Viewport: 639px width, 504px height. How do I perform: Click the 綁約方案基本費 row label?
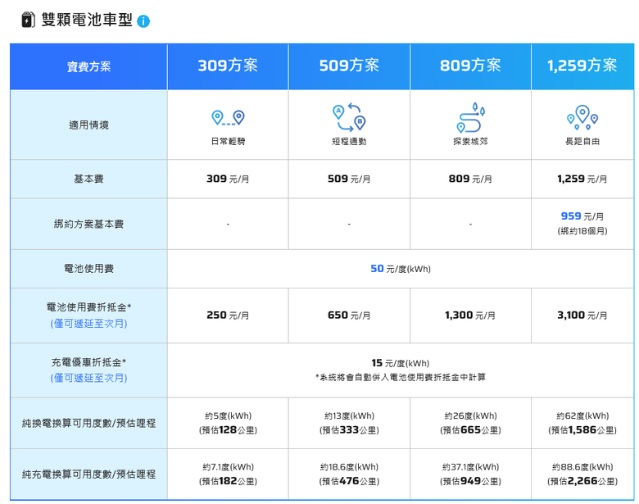pyautogui.click(x=88, y=224)
